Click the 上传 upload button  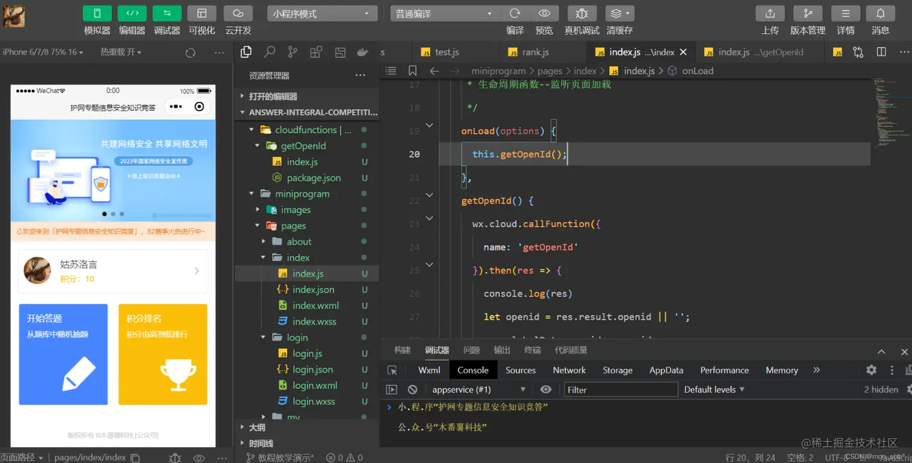(770, 13)
